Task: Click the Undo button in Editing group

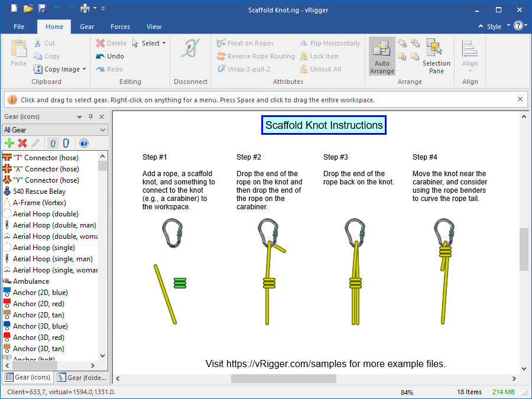Action: (110, 56)
